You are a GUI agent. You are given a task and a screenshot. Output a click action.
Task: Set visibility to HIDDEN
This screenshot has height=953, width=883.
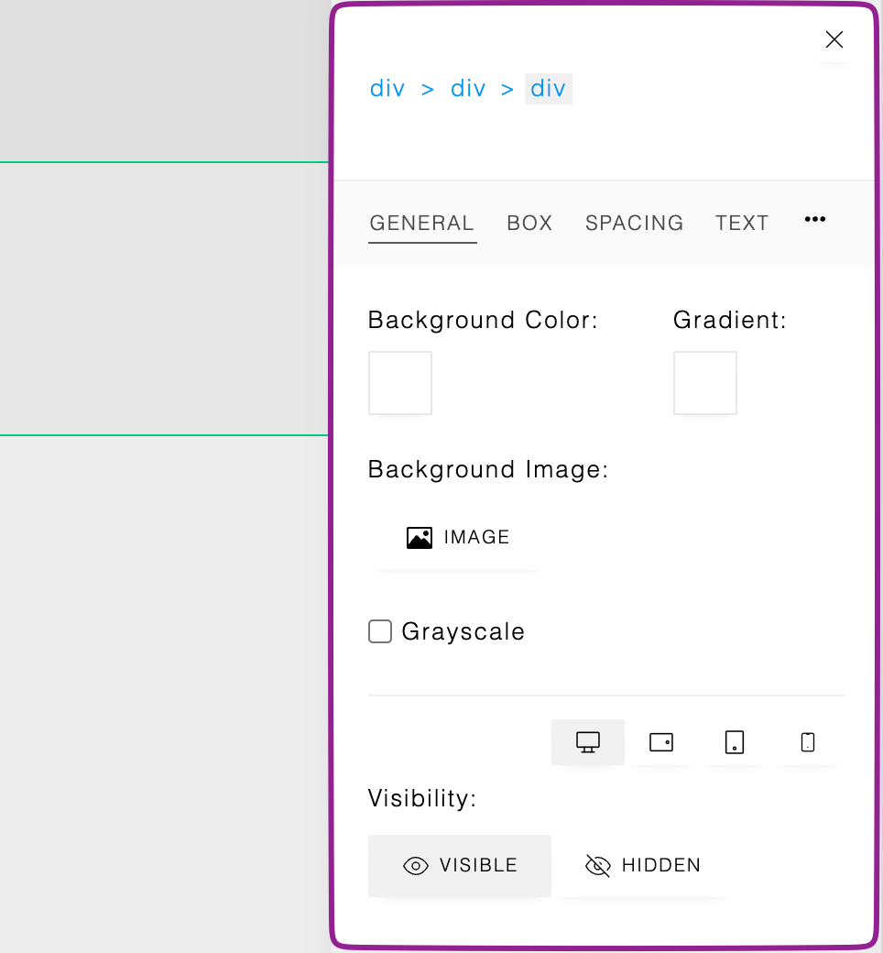point(643,865)
